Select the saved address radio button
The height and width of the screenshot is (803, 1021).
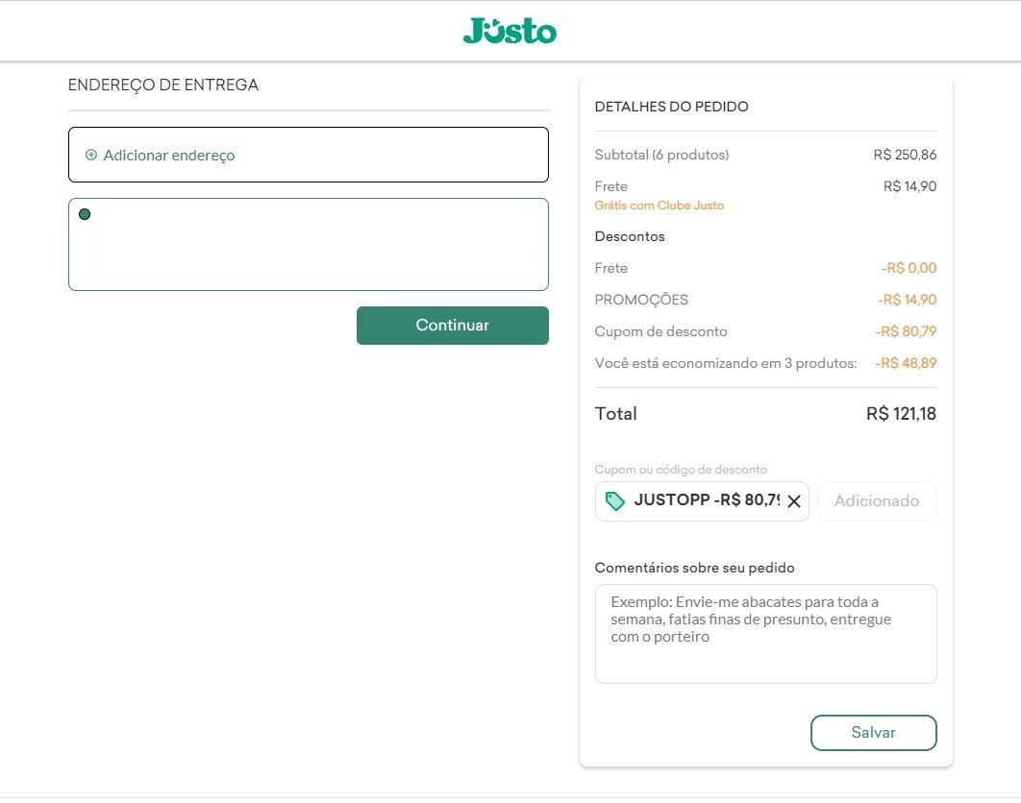pyautogui.click(x=85, y=214)
